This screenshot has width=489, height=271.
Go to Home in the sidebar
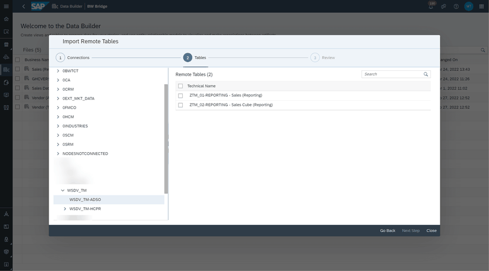6,19
